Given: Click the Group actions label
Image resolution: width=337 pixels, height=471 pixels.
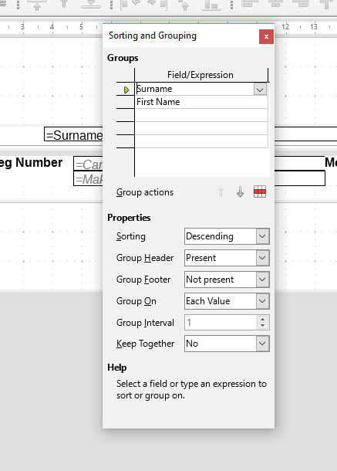Looking at the screenshot, I should click(x=145, y=192).
